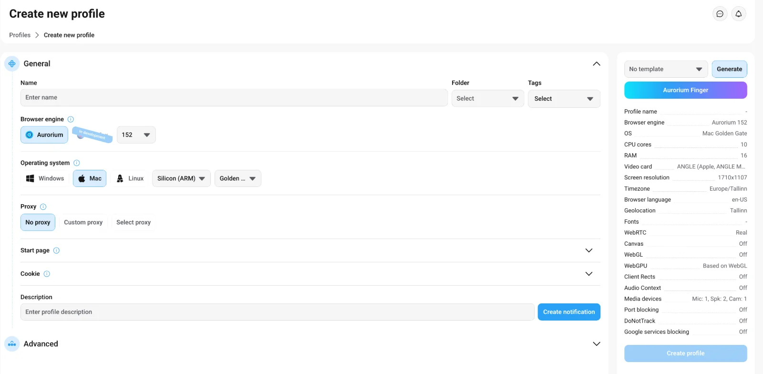
Task: Click the 'CPU cores' summary label
Action: 638,145
